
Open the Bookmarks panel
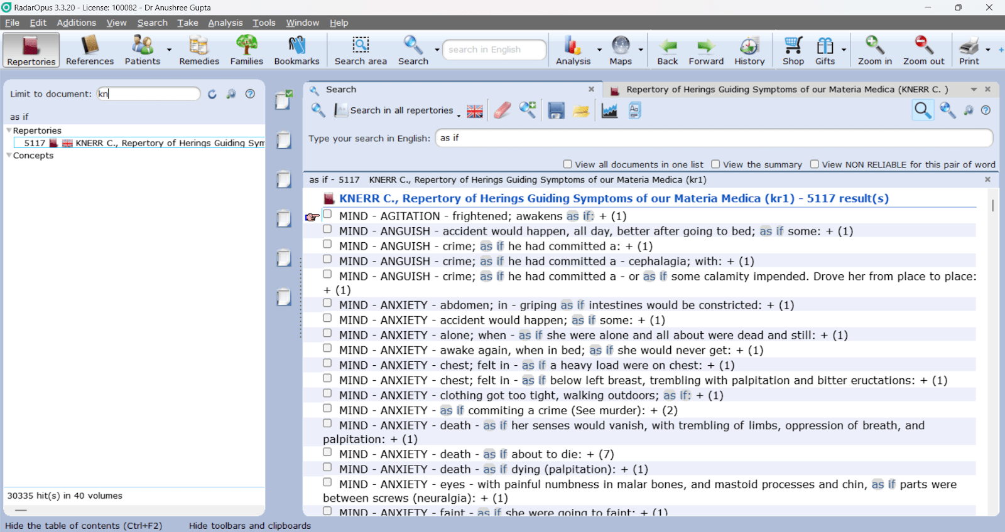[x=296, y=50]
